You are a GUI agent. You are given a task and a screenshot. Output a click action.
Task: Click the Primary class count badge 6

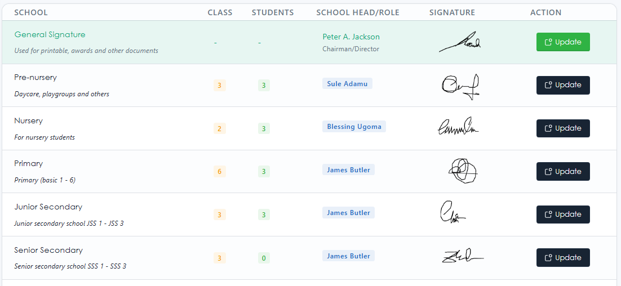coord(220,172)
